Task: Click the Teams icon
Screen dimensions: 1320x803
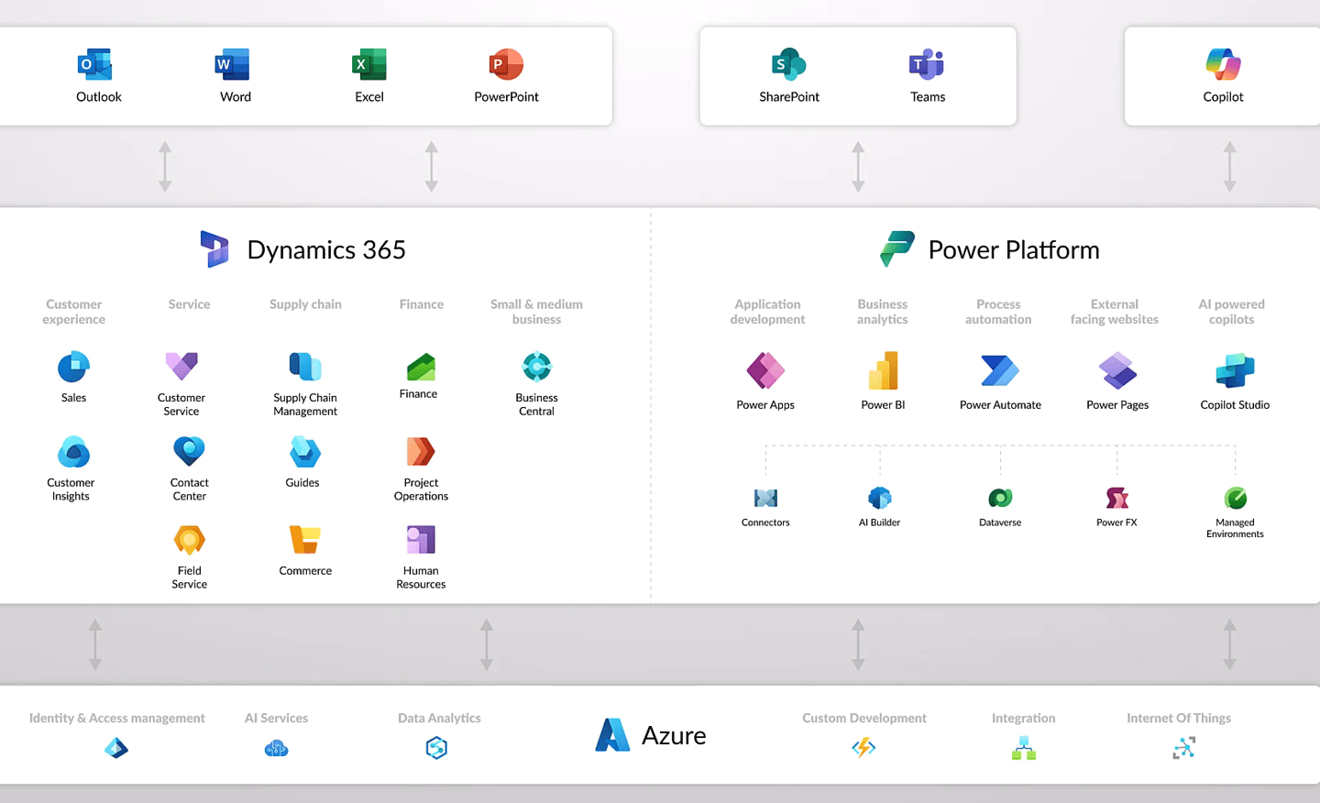Action: coord(927,65)
